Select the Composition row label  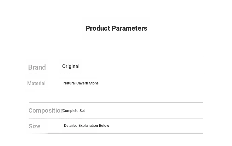click(46, 110)
